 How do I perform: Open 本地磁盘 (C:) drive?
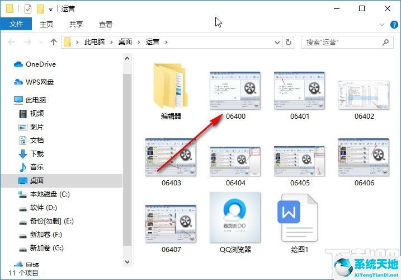click(44, 194)
